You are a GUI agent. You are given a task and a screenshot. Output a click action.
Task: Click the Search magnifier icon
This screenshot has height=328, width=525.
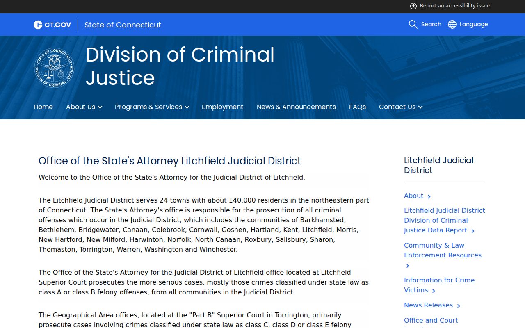pyautogui.click(x=413, y=24)
